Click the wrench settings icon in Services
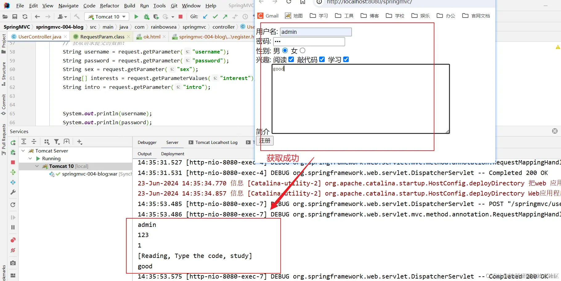561x281 pixels. 13,192
